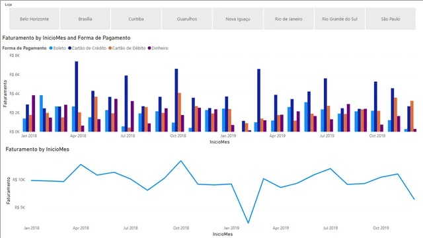Pick Rio de Janeiro in the slicer
Screen dimensions: 423x238
click(x=289, y=19)
